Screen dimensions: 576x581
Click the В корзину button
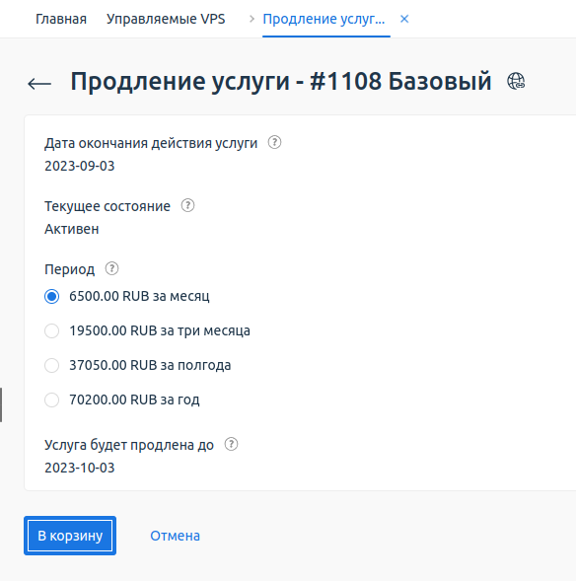pos(70,536)
